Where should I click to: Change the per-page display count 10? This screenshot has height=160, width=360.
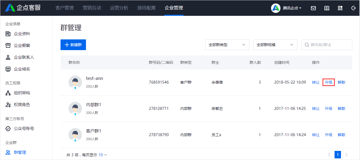[103, 155]
